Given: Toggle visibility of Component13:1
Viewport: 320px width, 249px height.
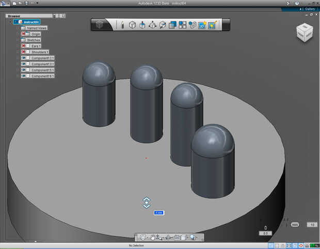Looking at the screenshot, I should point(24,58).
